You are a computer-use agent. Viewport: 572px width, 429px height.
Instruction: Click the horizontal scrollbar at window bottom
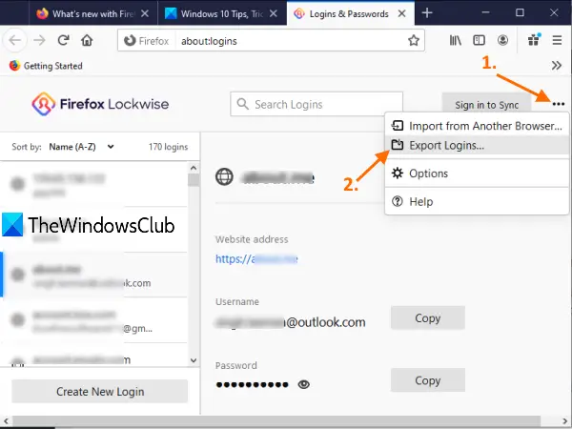276,420
